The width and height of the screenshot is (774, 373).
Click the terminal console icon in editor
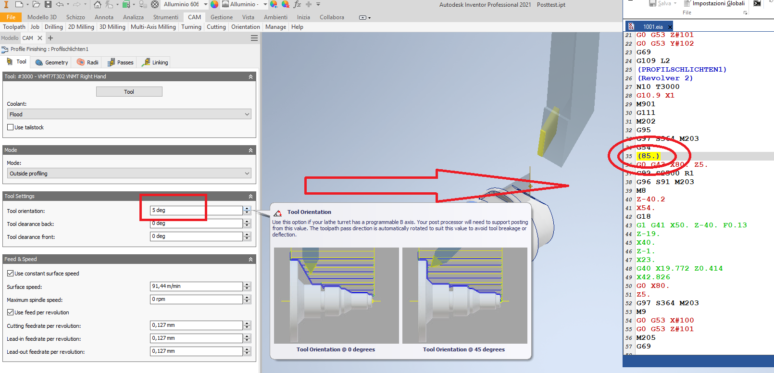pyautogui.click(x=757, y=3)
